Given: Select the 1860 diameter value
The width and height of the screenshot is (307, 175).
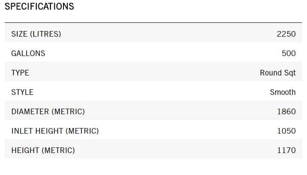Looking at the screenshot, I should (x=286, y=112).
